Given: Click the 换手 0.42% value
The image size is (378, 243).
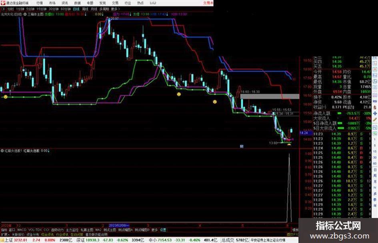Looking at the screenshot, I should [x=336, y=97].
